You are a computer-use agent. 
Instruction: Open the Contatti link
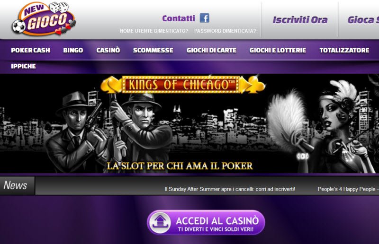click(179, 18)
